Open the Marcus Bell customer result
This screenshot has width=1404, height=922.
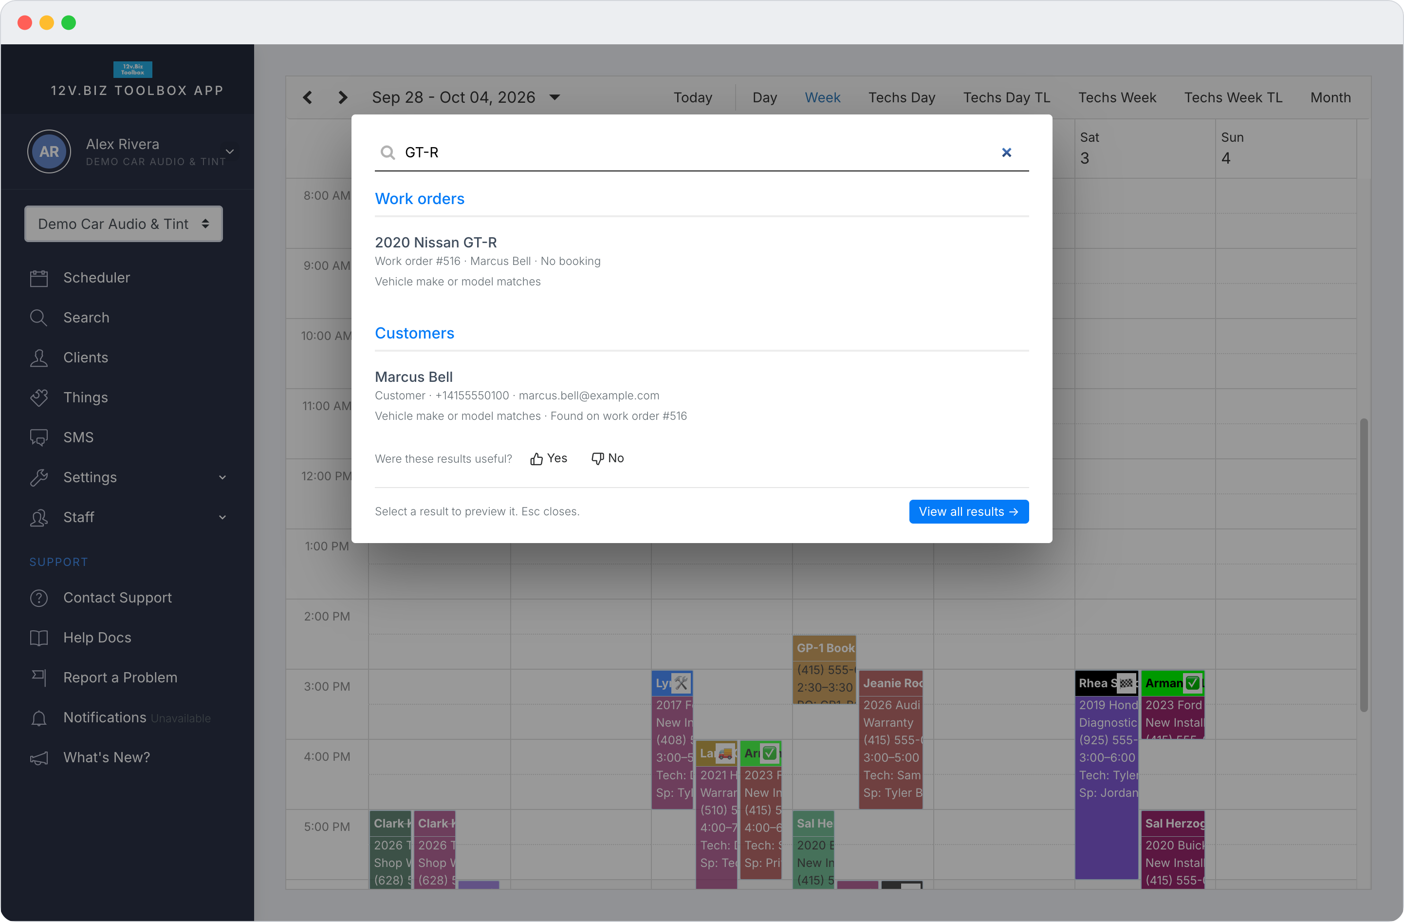pos(702,396)
